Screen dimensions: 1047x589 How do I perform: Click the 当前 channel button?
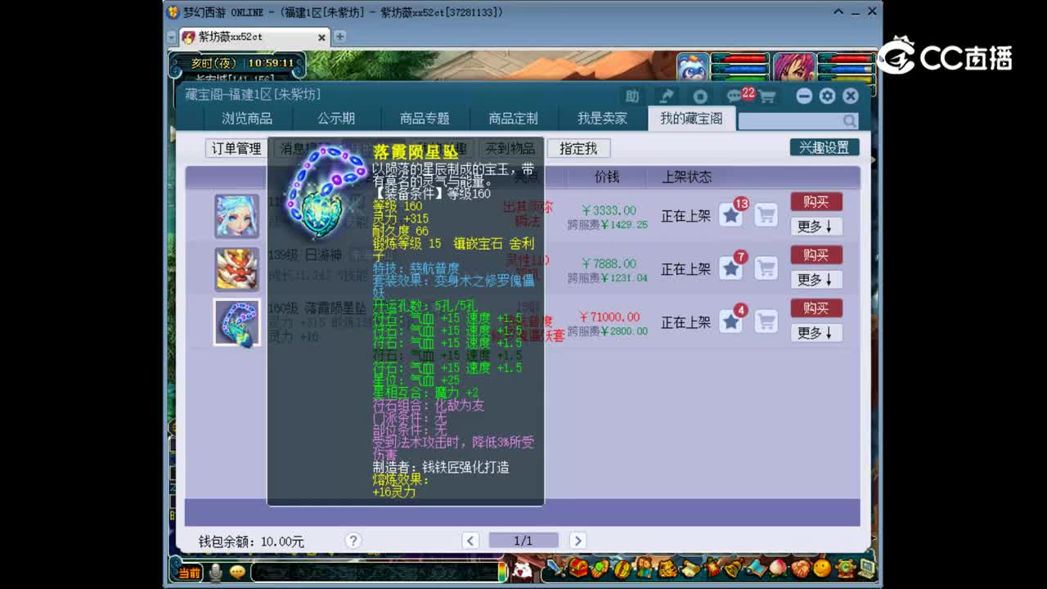click(190, 572)
